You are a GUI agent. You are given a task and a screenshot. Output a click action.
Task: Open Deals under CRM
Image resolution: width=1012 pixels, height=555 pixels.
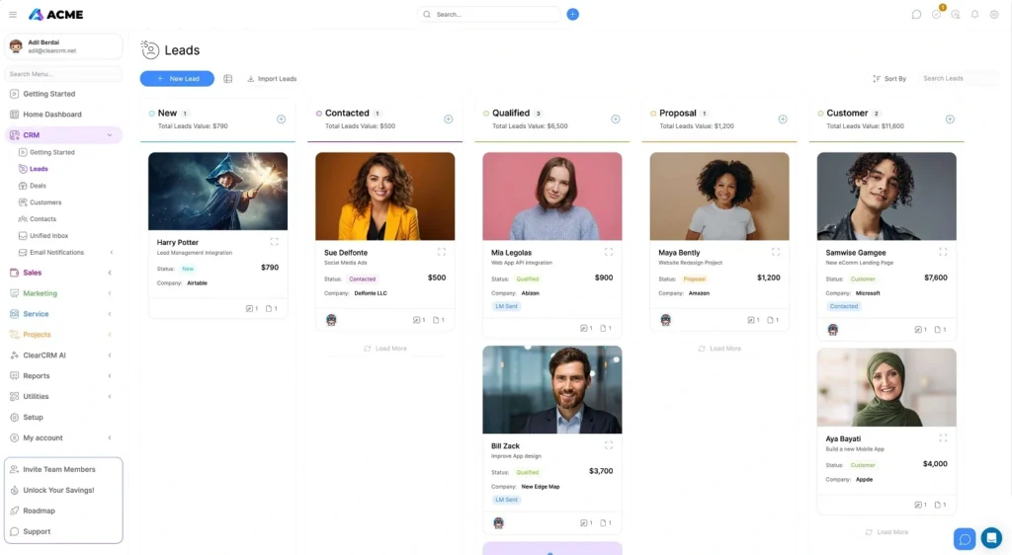click(38, 186)
